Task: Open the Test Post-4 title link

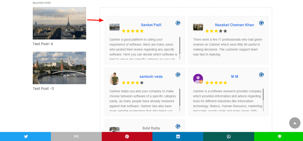Action: [x=43, y=44]
